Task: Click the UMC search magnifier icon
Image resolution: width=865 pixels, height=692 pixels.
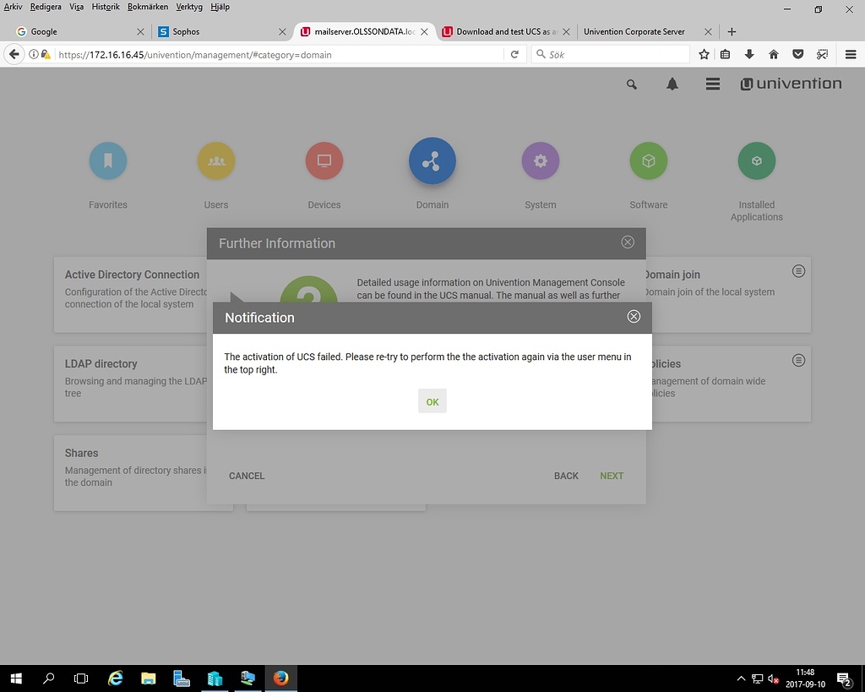Action: tap(631, 84)
